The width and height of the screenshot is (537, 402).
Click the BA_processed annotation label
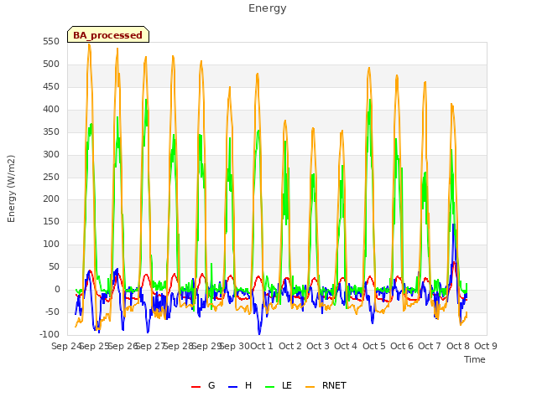108,34
